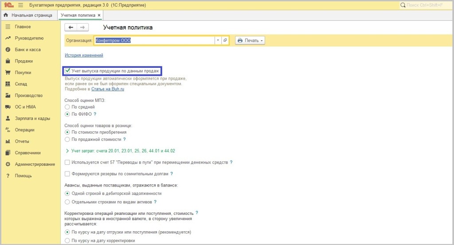This screenshot has height=245, width=454.
Task: Click the Начальная страница home icon
Action: tap(6, 15)
